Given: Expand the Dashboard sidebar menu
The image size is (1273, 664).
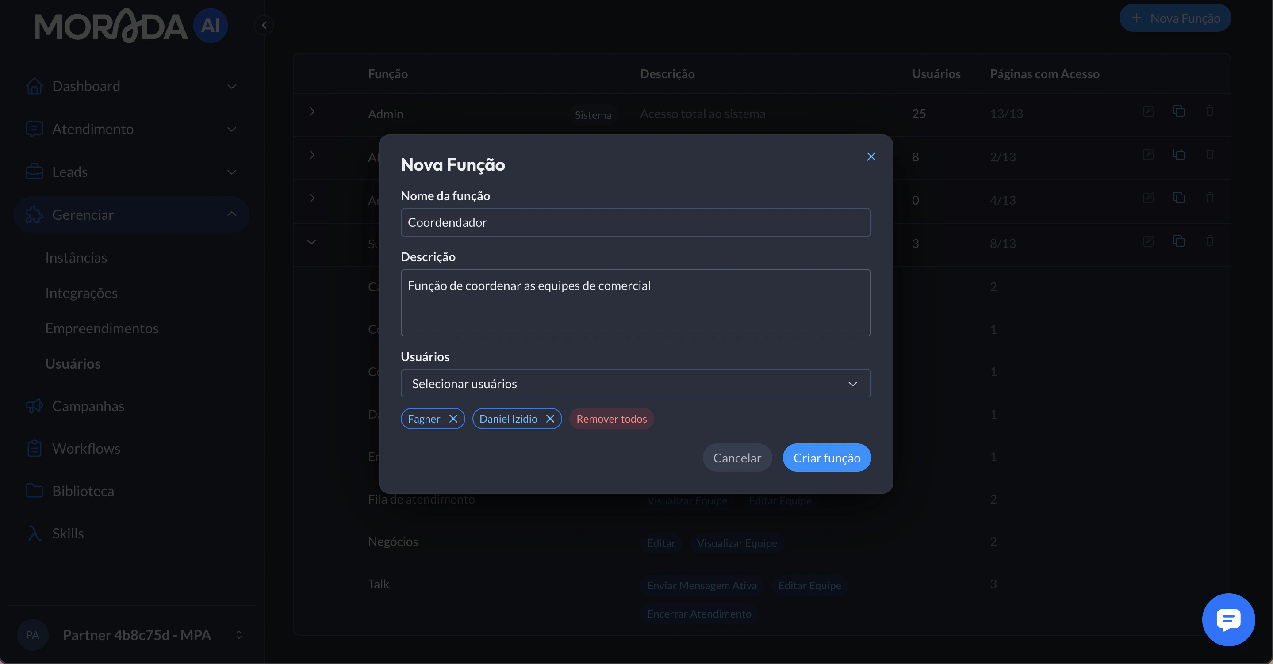Looking at the screenshot, I should [231, 87].
